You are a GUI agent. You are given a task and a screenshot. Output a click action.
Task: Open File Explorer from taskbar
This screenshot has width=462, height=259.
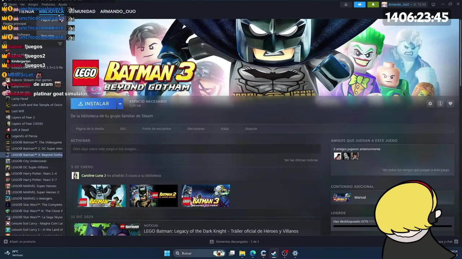[x=242, y=253]
